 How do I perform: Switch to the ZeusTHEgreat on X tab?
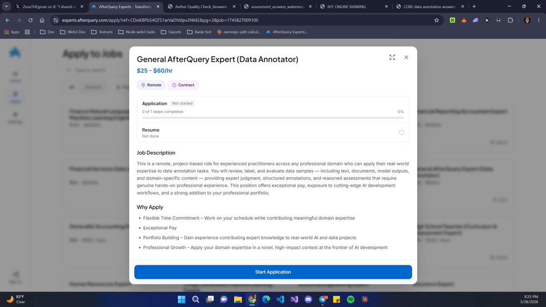point(49,7)
